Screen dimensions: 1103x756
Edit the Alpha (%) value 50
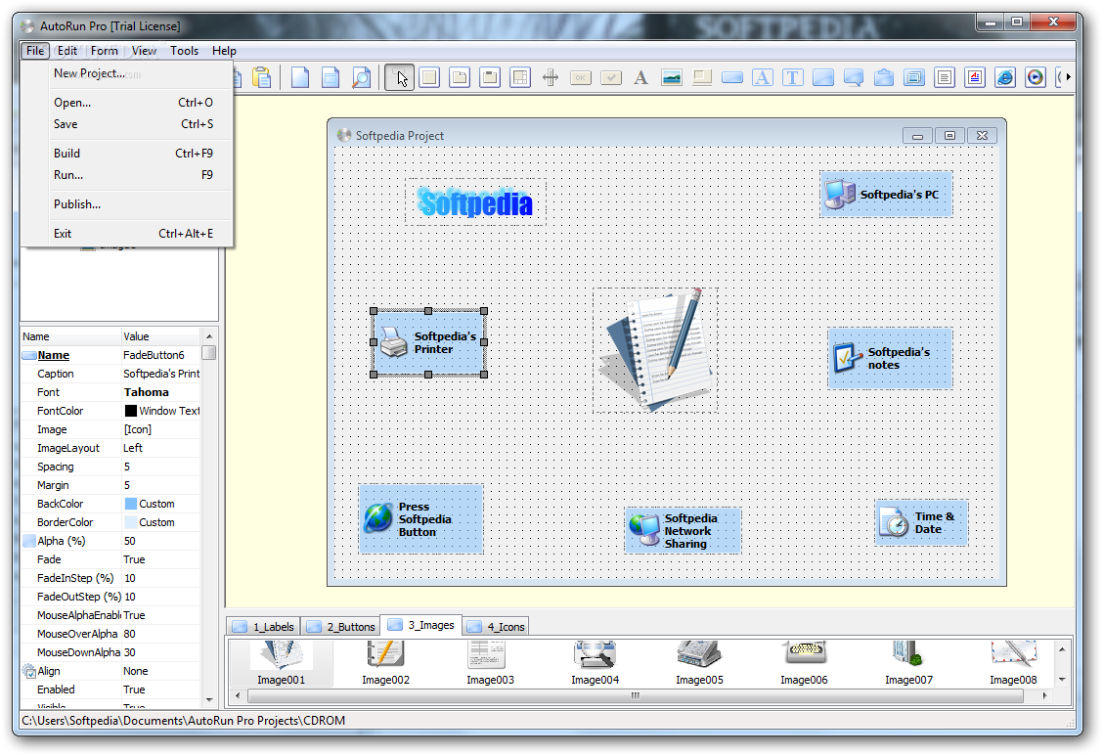tap(161, 541)
